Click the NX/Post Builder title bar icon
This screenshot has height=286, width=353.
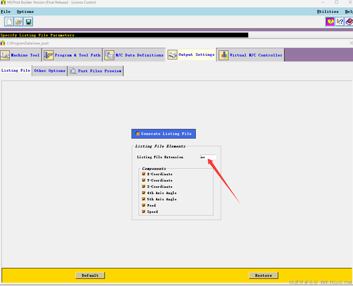coord(3,2)
